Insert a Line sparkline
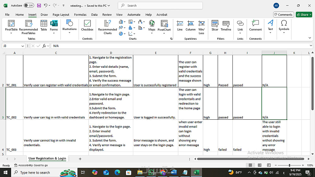 (x=180, y=26)
